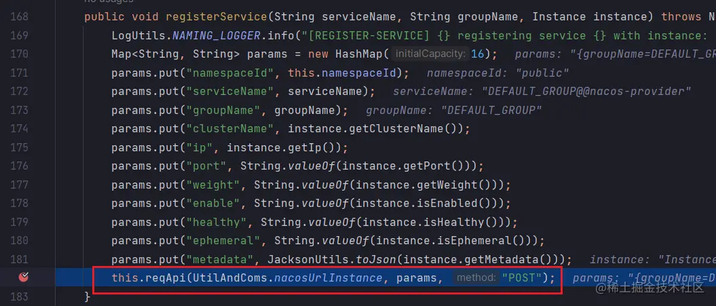Click line number 170 in gutter
This screenshot has width=716, height=306.
19,54
